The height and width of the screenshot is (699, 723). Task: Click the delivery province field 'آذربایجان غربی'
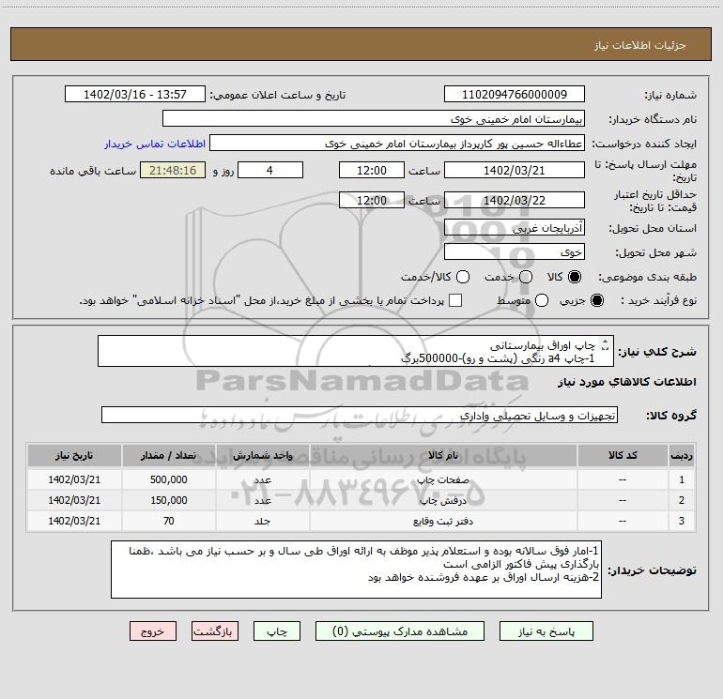click(x=515, y=227)
